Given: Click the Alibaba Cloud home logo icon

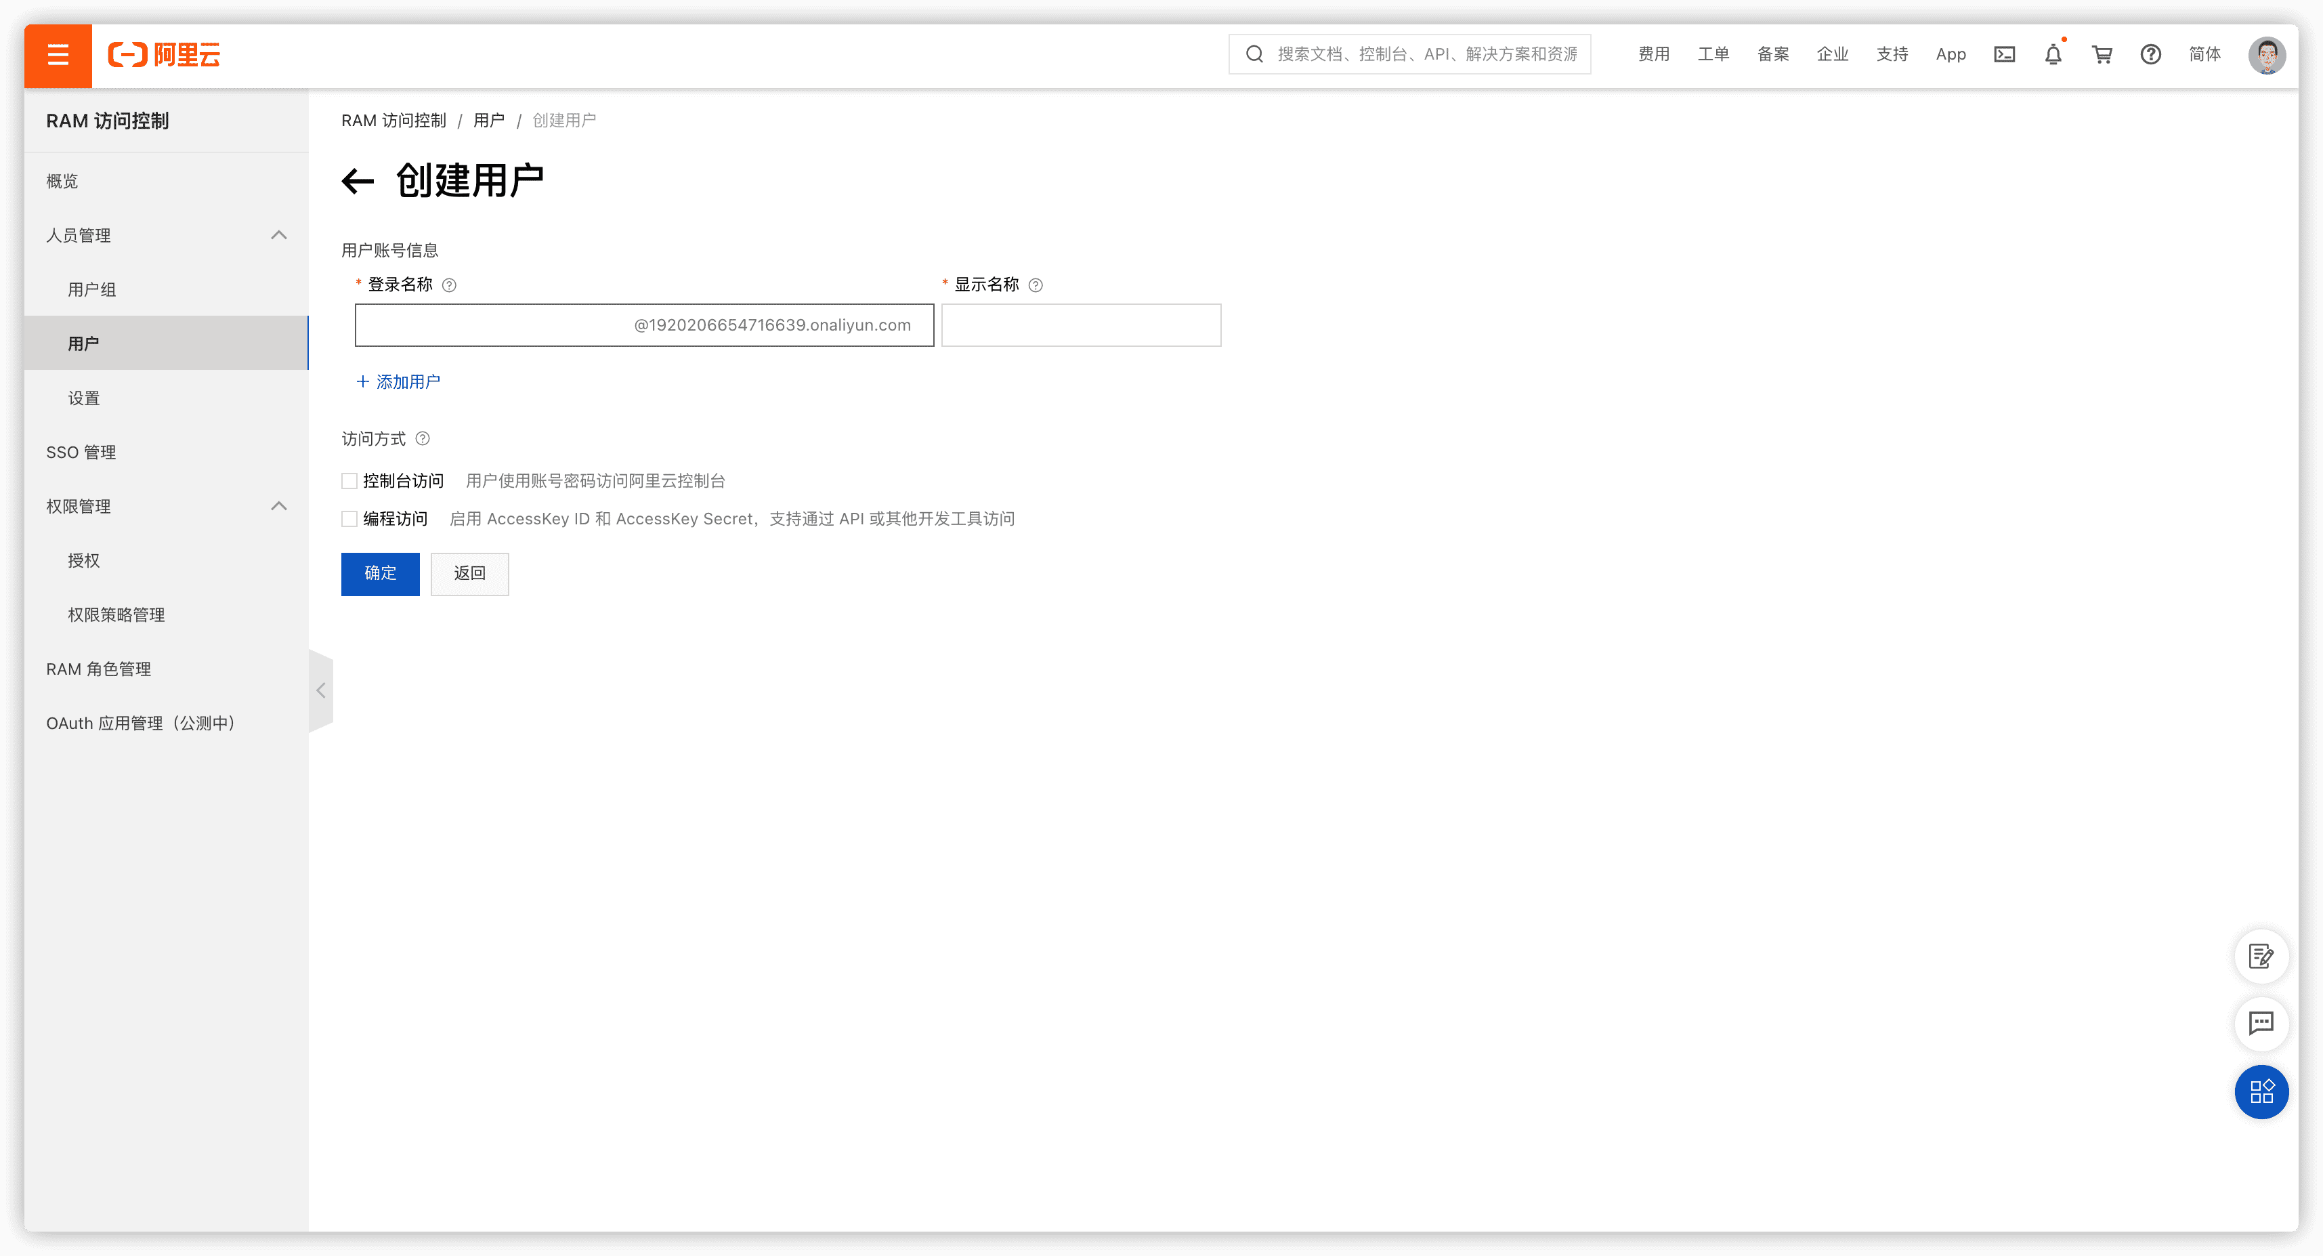Looking at the screenshot, I should click(167, 54).
